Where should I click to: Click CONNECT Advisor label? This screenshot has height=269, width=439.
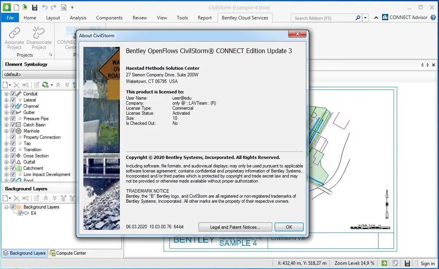(408, 17)
